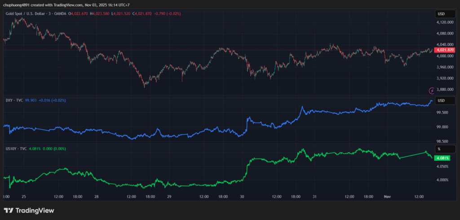
Task: Click the 'Nov' date on the time axis
Action: (x=388, y=197)
